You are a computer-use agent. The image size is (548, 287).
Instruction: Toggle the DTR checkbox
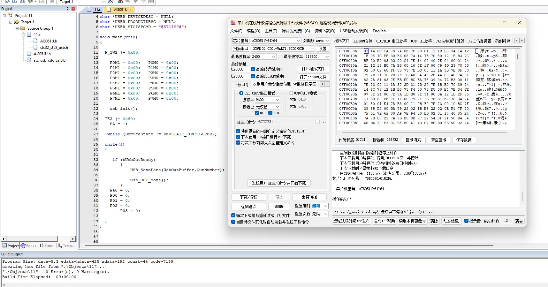270,113
